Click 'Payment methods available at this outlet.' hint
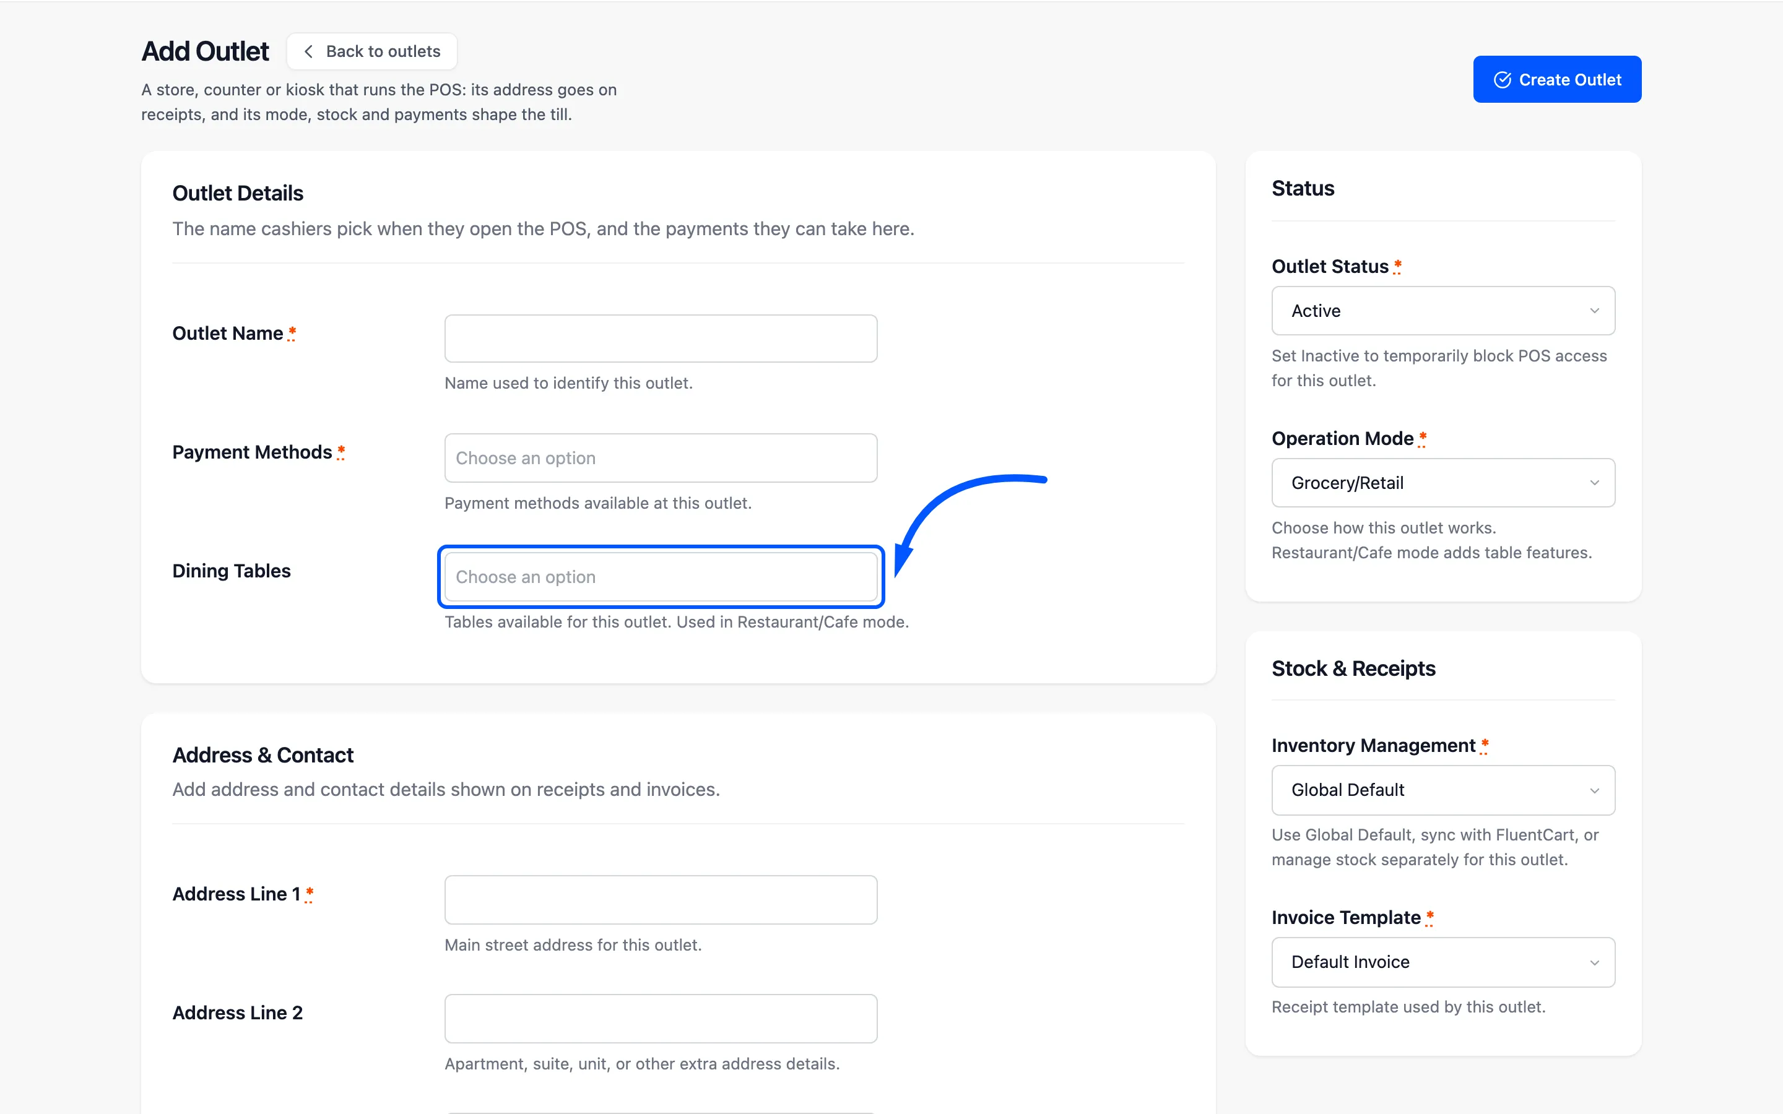 (x=598, y=503)
